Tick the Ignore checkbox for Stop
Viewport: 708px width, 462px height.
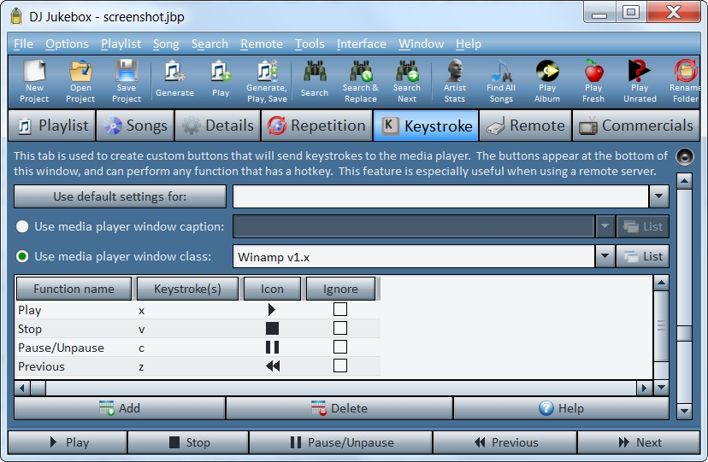point(340,328)
